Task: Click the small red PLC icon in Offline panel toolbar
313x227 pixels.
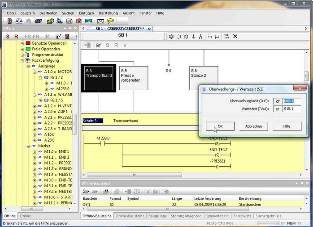Action: coord(67,36)
